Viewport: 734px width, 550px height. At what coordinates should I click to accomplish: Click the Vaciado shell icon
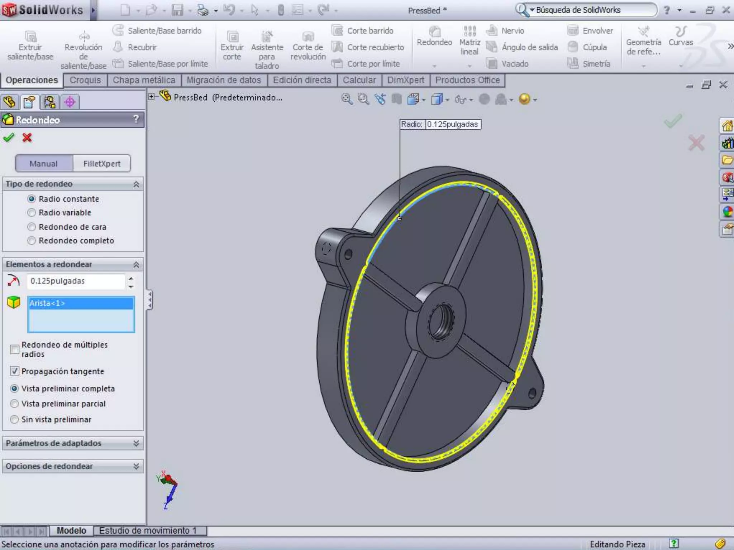click(x=492, y=64)
